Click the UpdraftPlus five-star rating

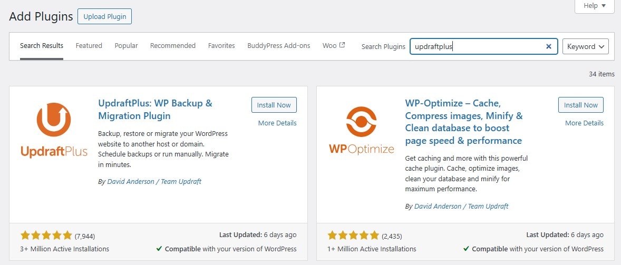pyautogui.click(x=46, y=235)
